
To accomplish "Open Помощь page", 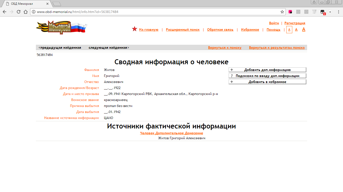I will (273, 30).
